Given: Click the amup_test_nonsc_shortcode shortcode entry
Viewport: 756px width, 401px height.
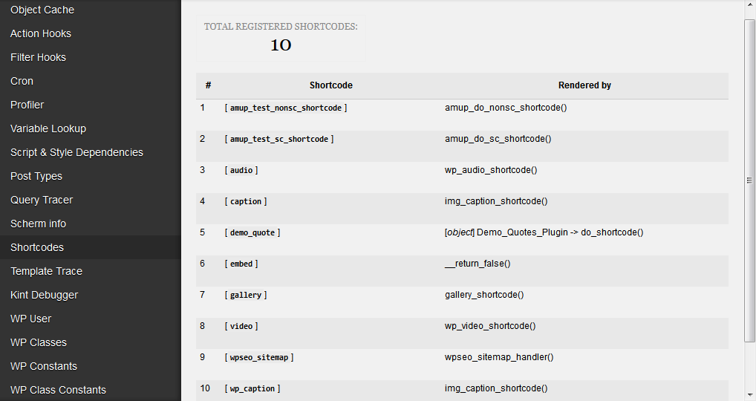Looking at the screenshot, I should (286, 108).
